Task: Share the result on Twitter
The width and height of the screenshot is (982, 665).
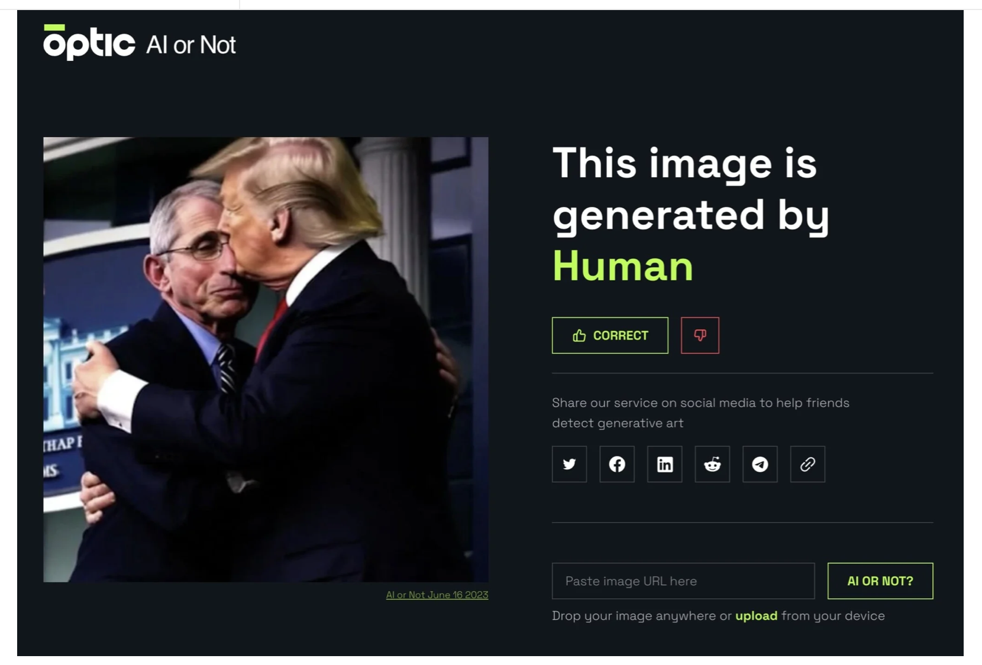Action: click(569, 464)
